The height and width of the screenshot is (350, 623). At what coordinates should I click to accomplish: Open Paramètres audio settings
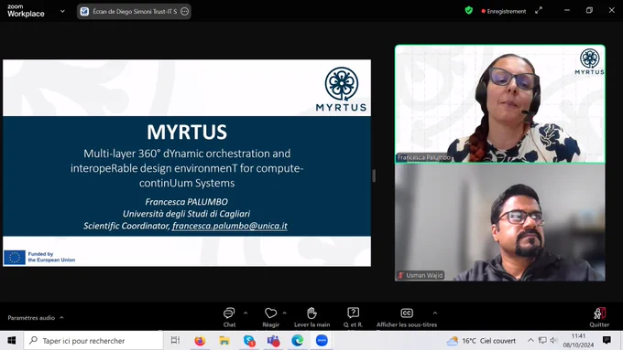(x=31, y=317)
